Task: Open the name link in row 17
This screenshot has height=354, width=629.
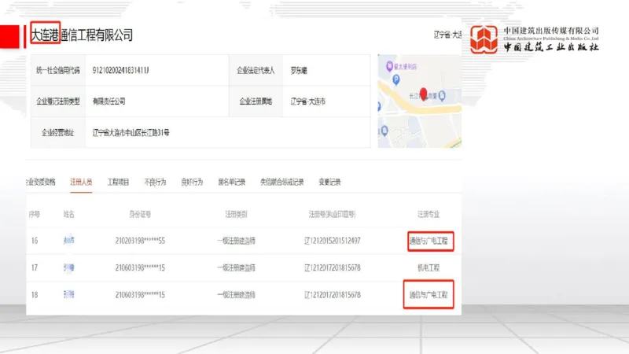Action: [x=69, y=267]
